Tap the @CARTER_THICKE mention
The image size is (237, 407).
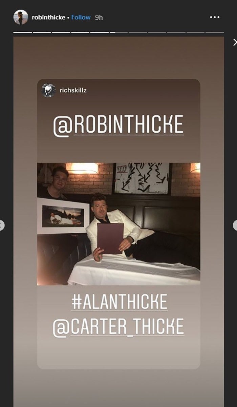[118, 325]
